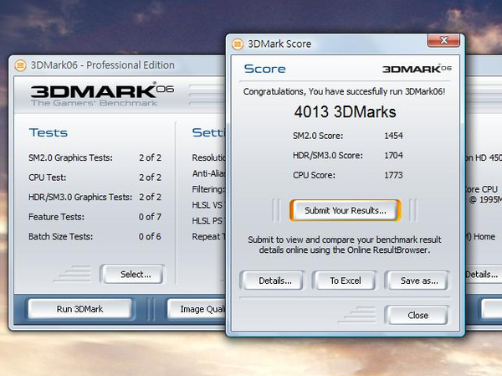Click the Anti-Aliasing setting label
502x376 pixels.
click(208, 173)
